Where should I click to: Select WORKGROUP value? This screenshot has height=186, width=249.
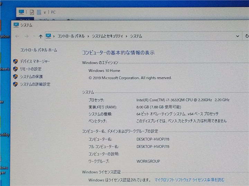148,161
